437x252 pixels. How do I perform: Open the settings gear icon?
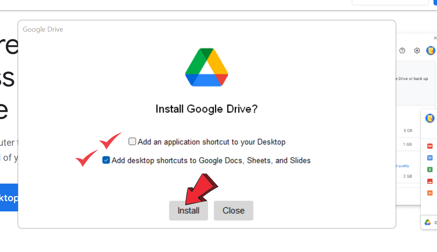click(x=417, y=51)
